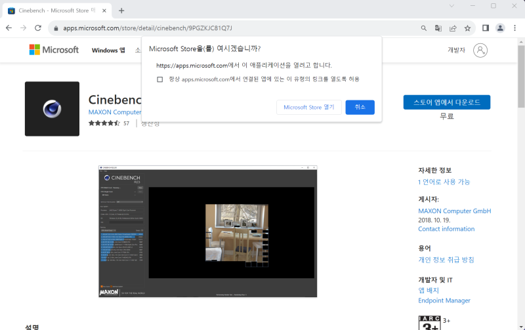Click the scrollbar up arrow

(x=521, y=42)
